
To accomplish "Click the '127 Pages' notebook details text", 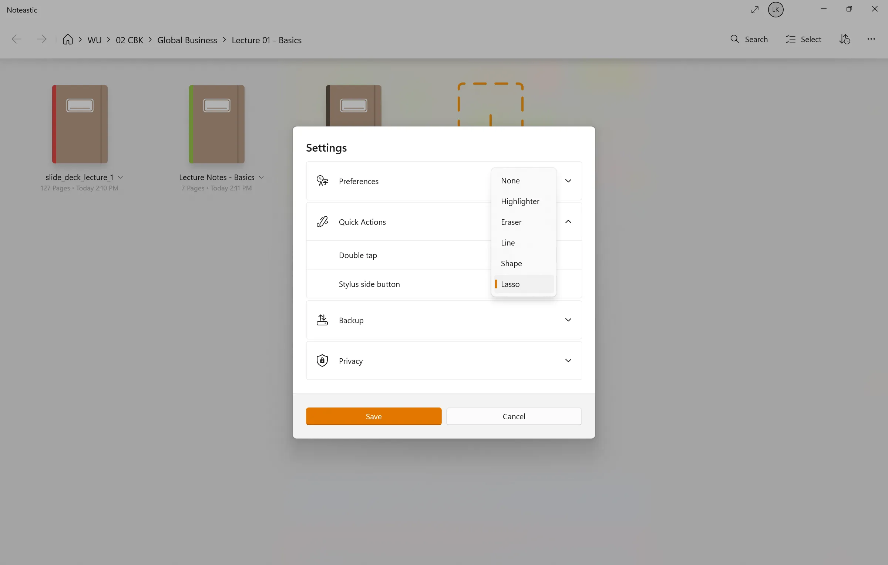I will click(79, 188).
